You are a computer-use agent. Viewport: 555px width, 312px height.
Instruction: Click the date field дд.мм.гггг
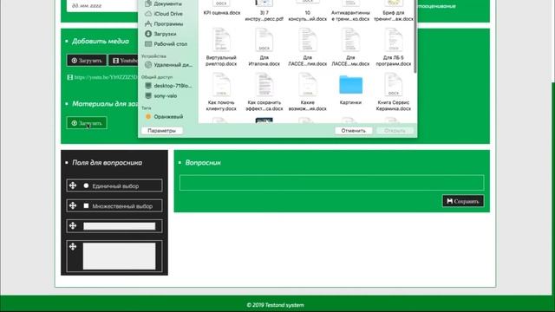[x=102, y=5]
